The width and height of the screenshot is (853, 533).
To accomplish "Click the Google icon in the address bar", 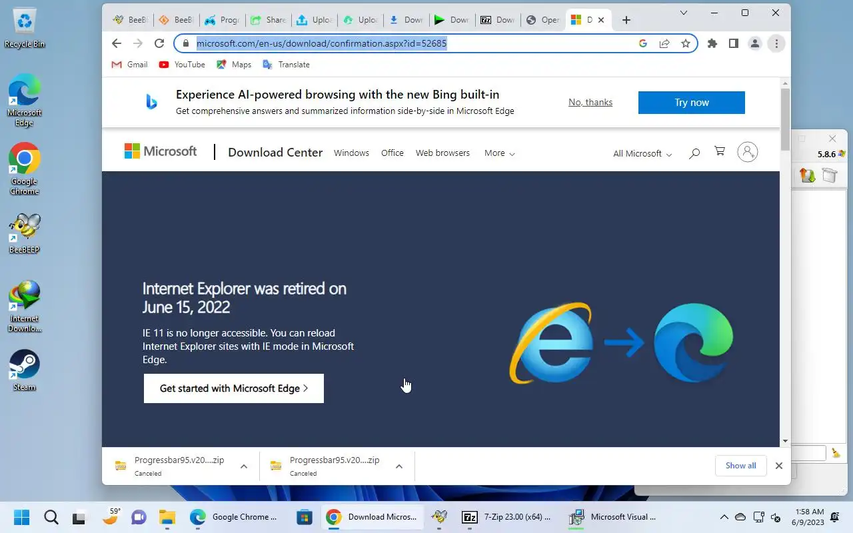I will 643,43.
